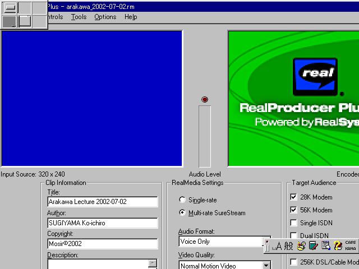
Task: Click the Audio Level meter bar
Action: (x=205, y=136)
